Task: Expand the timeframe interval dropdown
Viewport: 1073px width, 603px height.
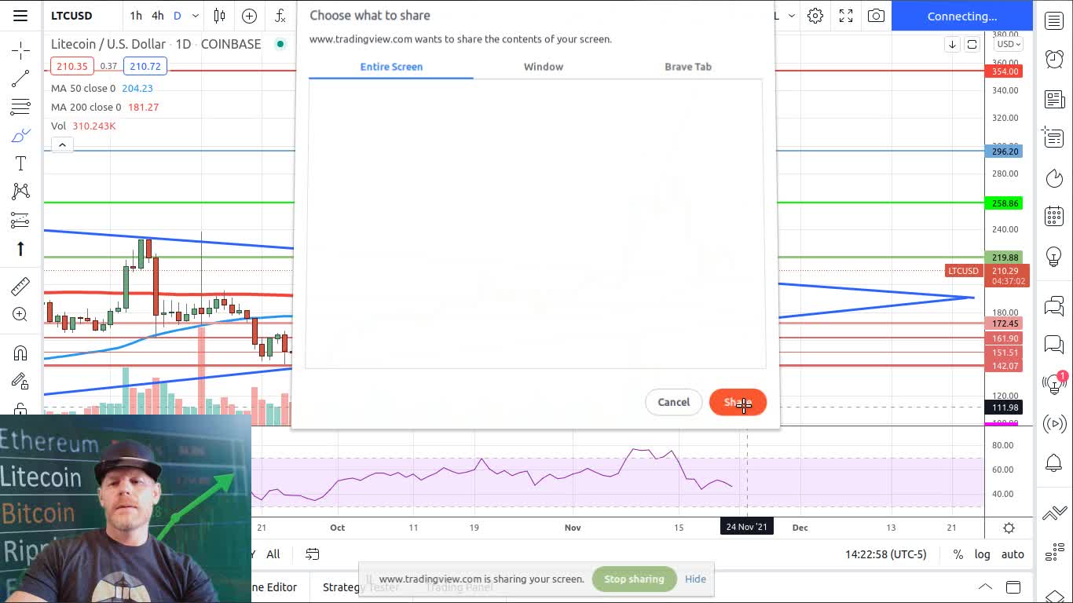Action: pyautogui.click(x=196, y=16)
